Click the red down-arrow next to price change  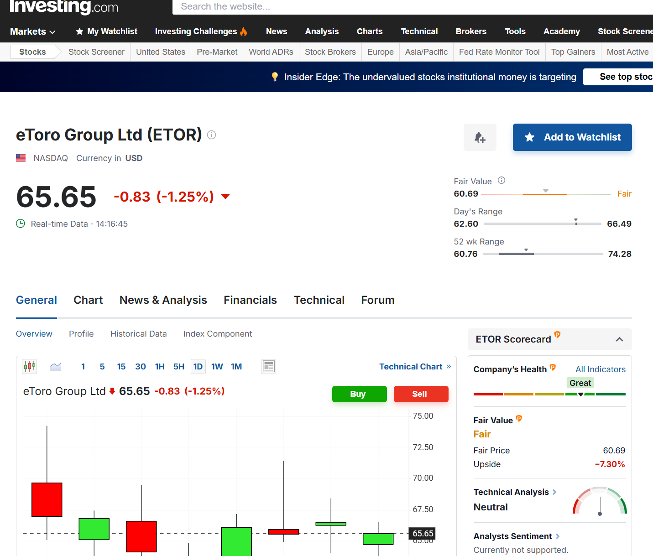(225, 197)
